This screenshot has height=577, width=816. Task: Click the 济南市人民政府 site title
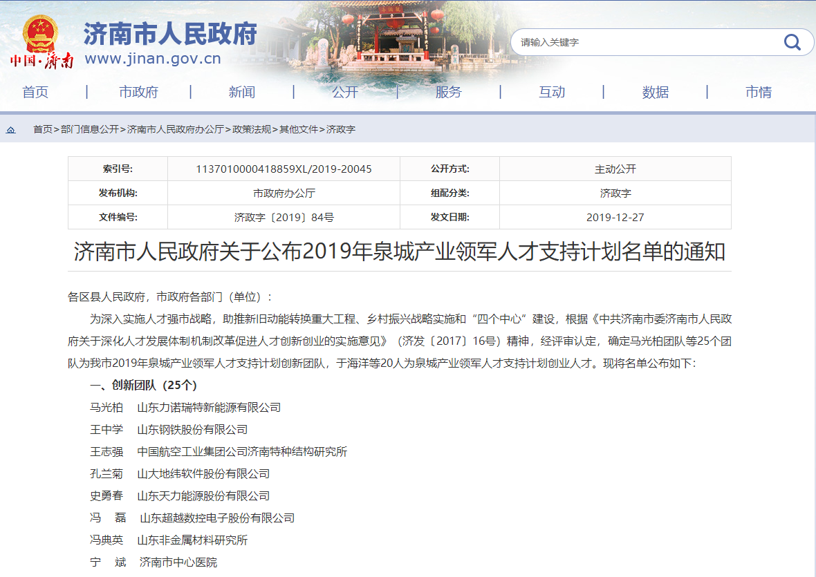(x=170, y=33)
